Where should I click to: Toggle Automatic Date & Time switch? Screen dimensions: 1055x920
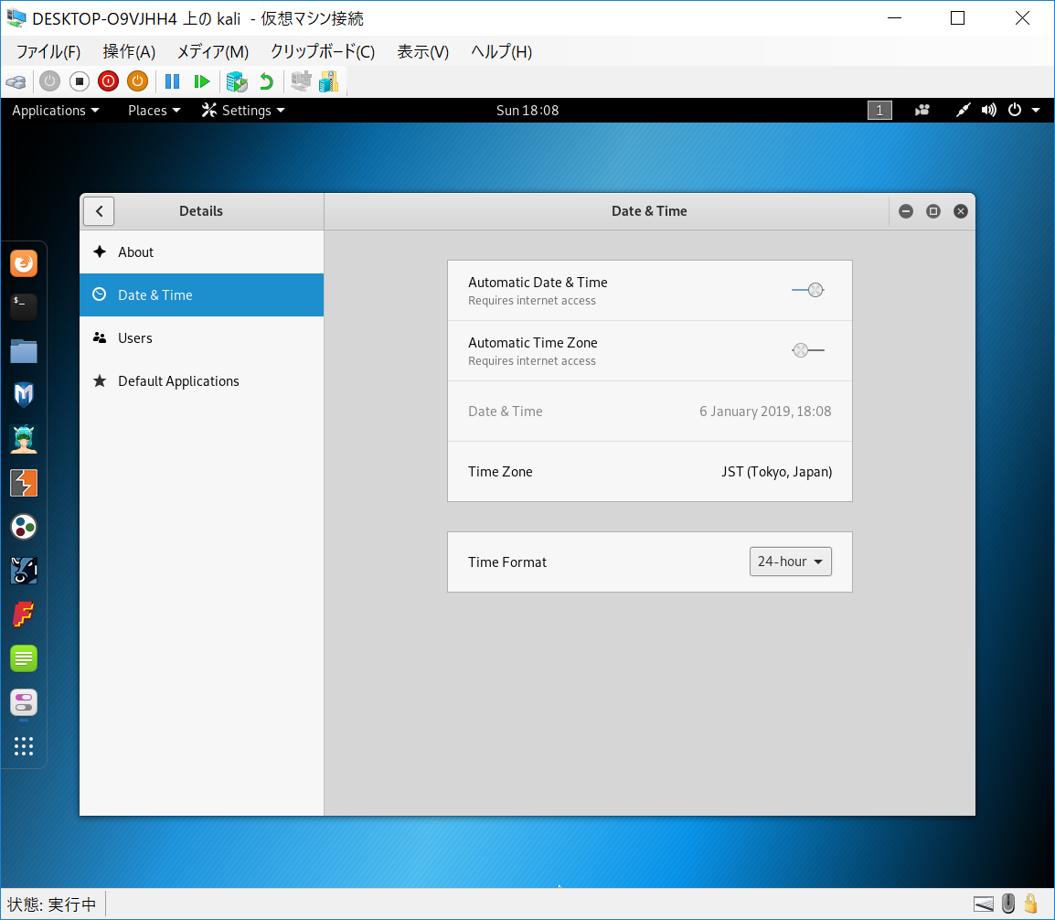808,290
